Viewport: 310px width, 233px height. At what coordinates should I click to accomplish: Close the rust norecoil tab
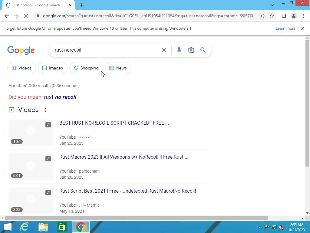pos(70,5)
